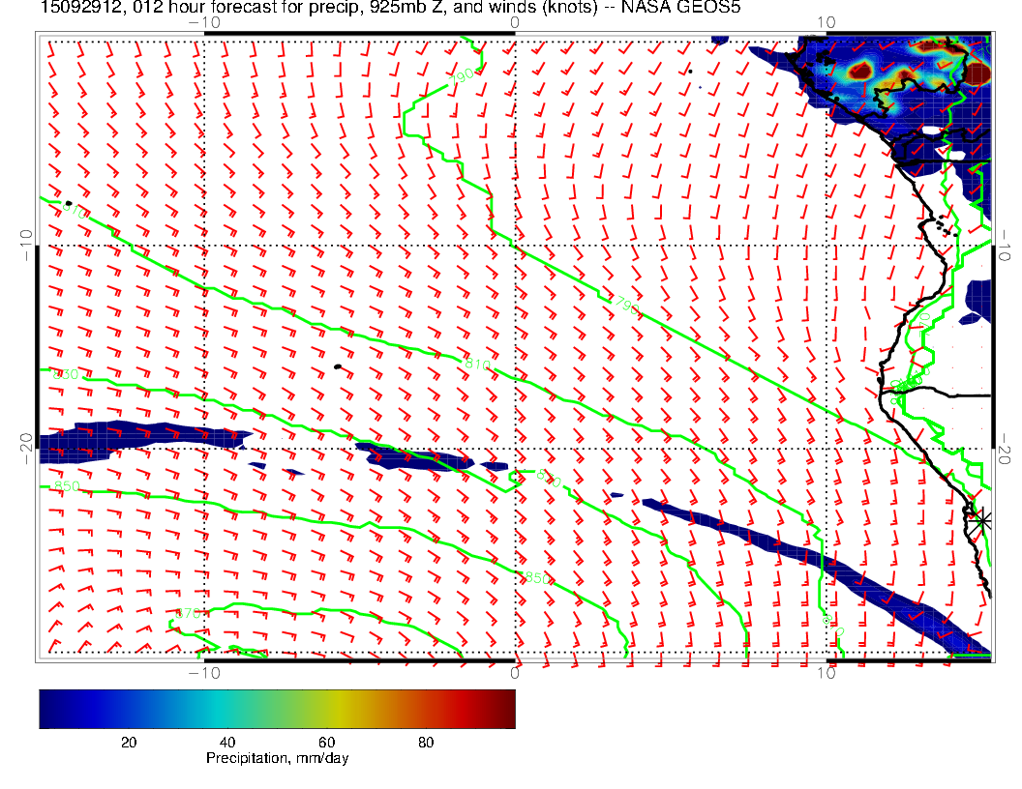Pick the dark red end of the colorbar

(x=503, y=709)
